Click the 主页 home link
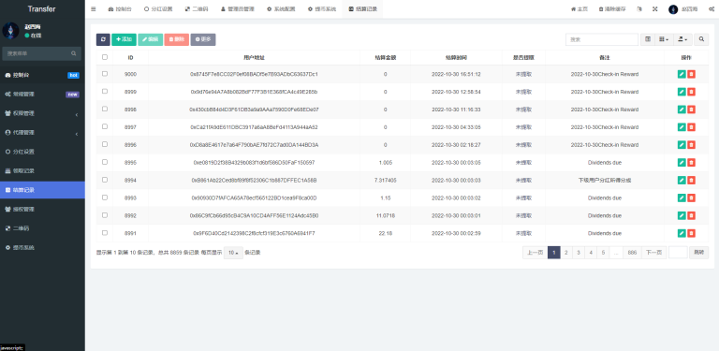This screenshot has width=719, height=351. 580,9
